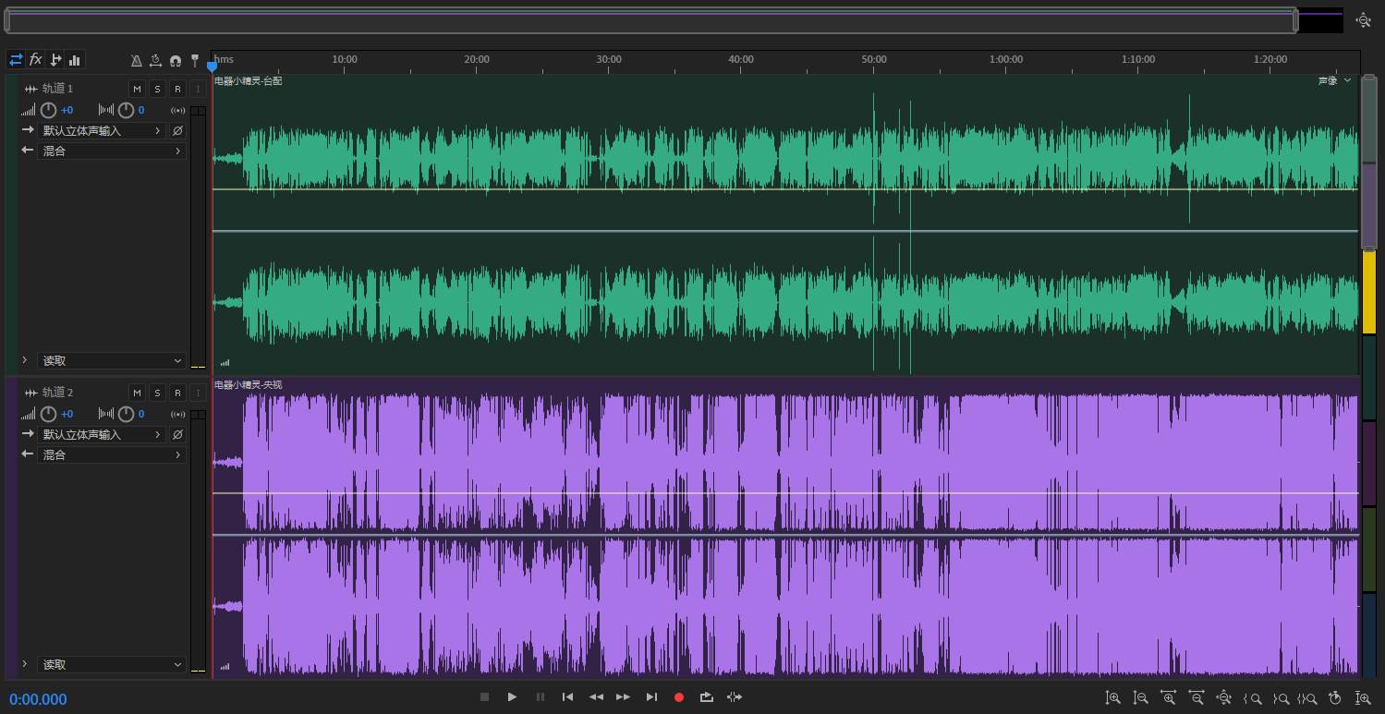This screenshot has width=1385, height=714.
Task: Click the volume knob on 轨道 1
Action: coord(49,110)
